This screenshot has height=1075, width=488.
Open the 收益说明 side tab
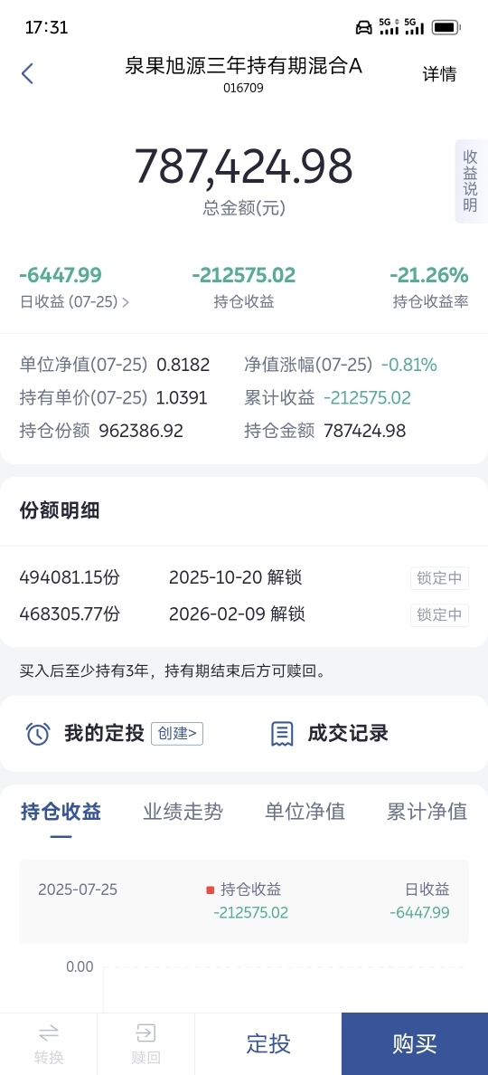click(471, 181)
